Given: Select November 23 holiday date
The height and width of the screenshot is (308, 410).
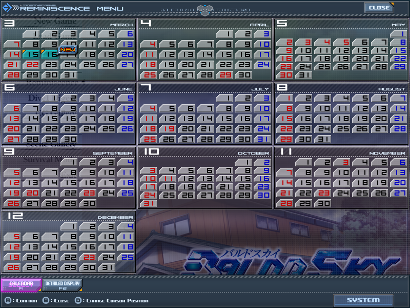Looking at the screenshot, I should pos(323,193).
